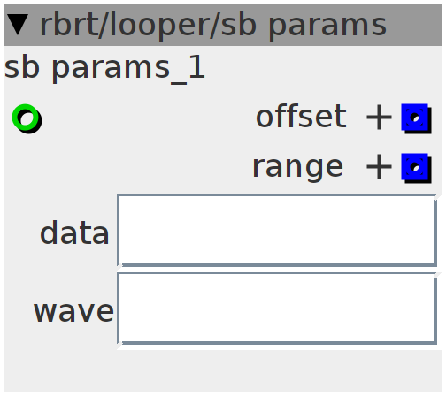The height and width of the screenshot is (396, 446).
Task: Click the range outlet label
Action: click(x=298, y=168)
